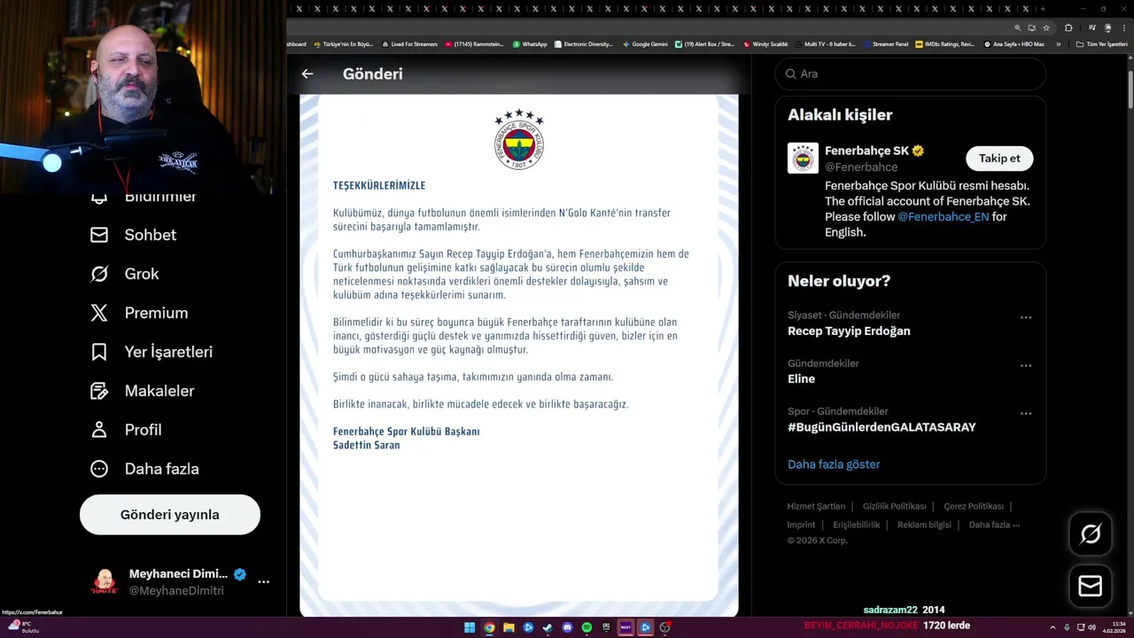Viewport: 1134px width, 638px height.
Task: Open the Google Gemini bookmark
Action: 645,44
